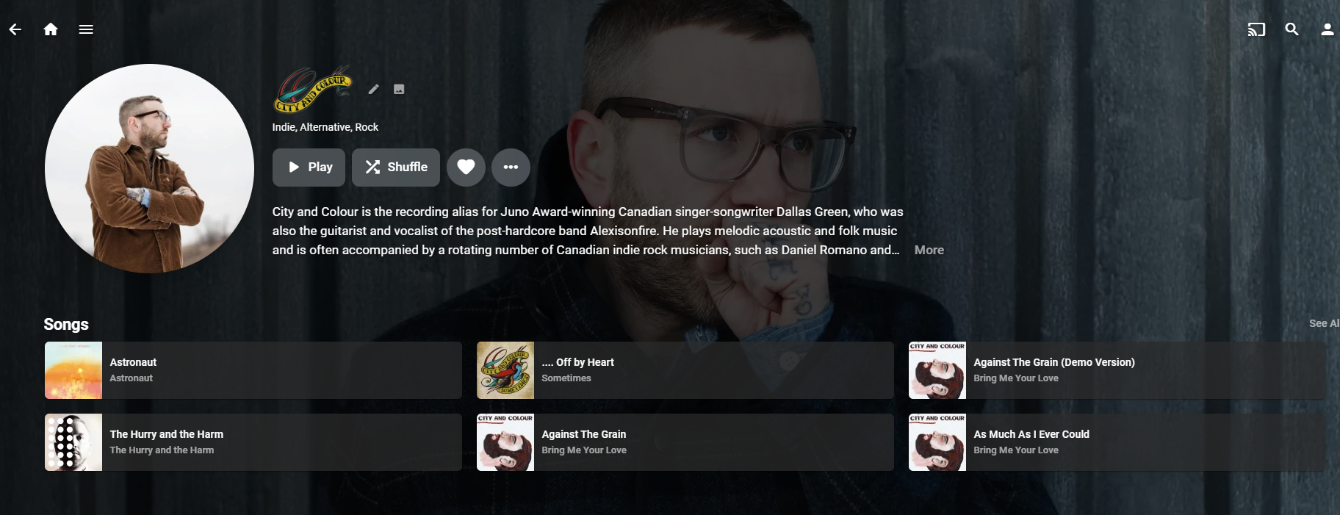Click the .... Off by Heart album thumbnail

pos(505,370)
